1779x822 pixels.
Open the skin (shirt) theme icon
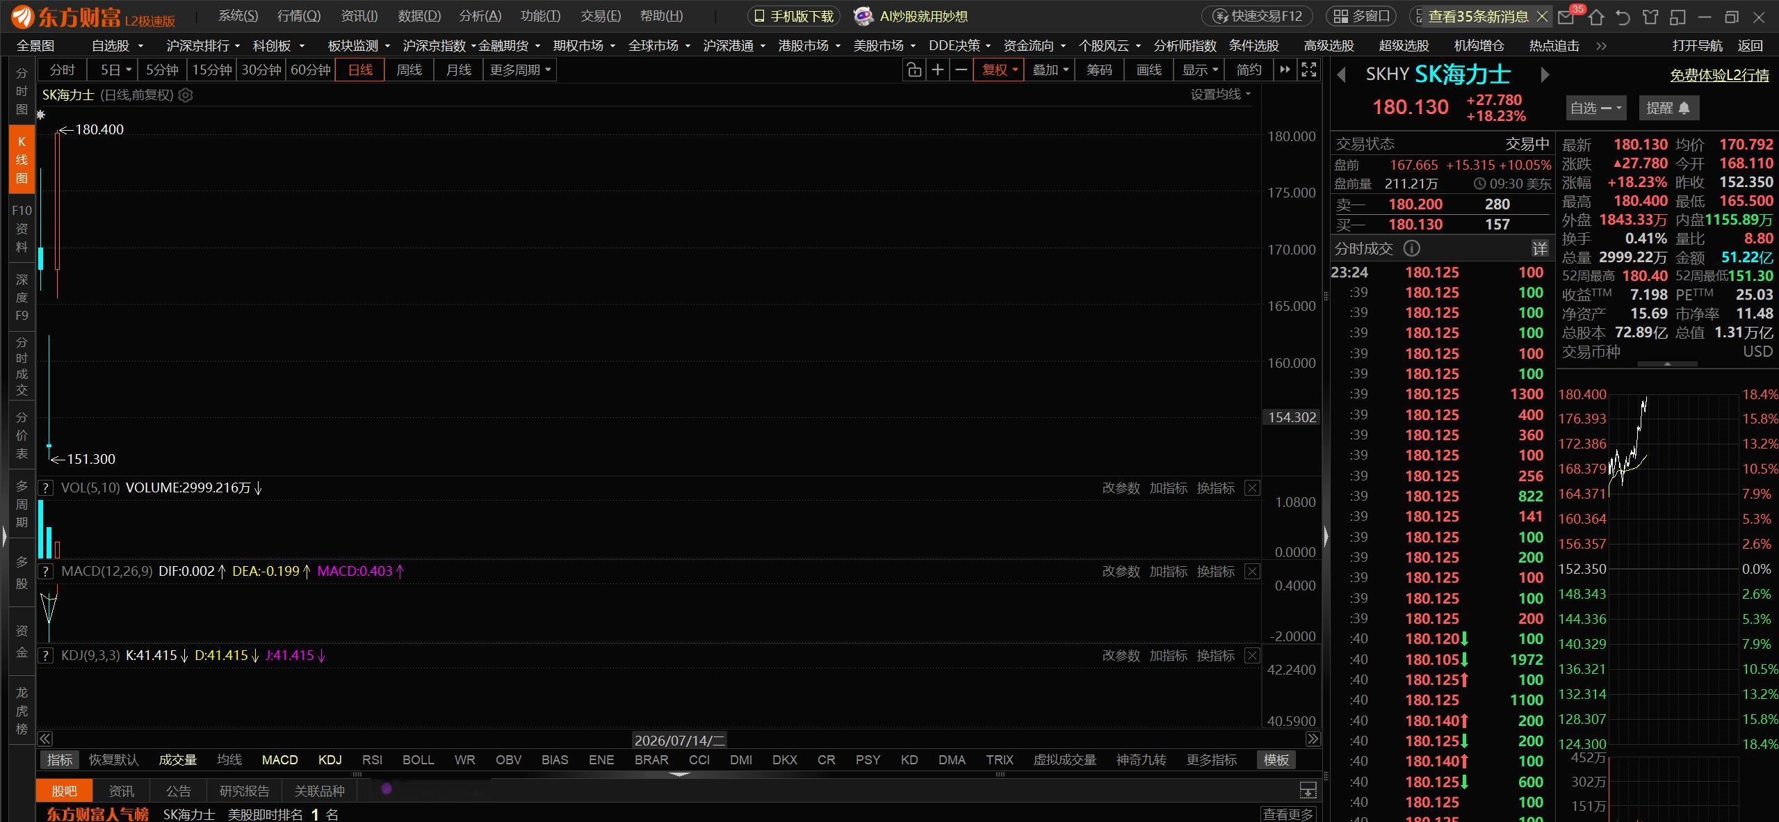pos(1650,17)
